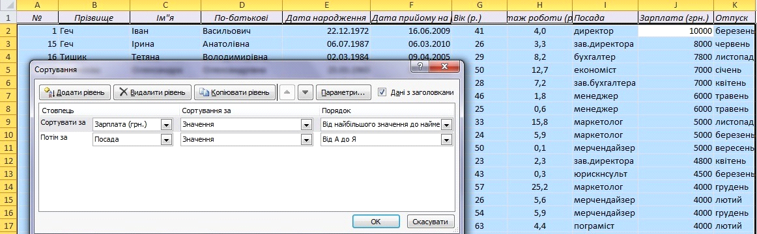Click the age cell '63'
Image resolution: width=757 pixels, height=234 pixels.
479,225
